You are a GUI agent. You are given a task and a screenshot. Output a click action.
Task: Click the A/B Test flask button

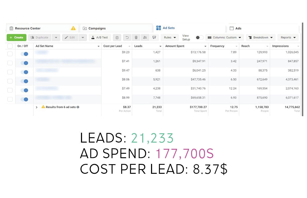100,37
